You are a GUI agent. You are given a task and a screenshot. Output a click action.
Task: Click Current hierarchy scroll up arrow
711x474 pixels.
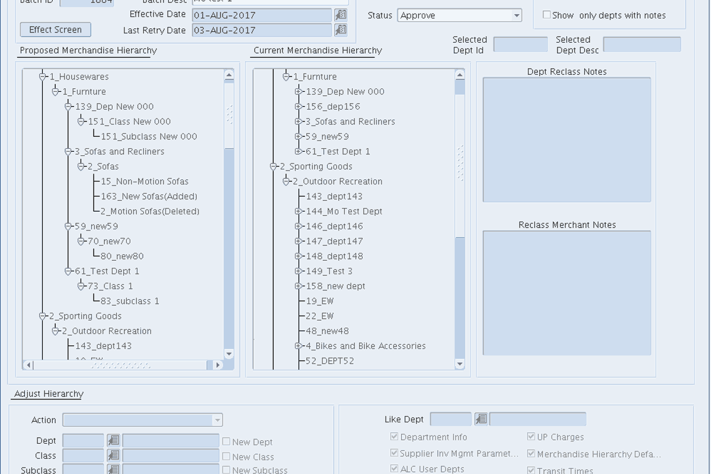pos(460,75)
